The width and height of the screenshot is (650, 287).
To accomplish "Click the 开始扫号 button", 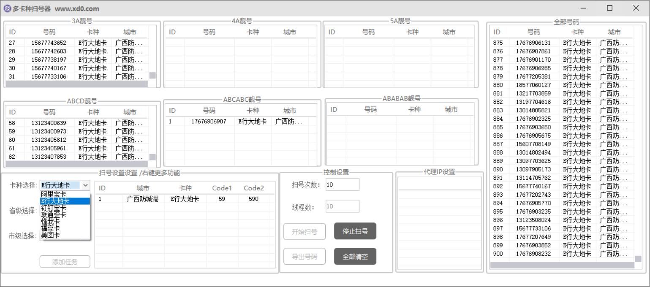I will (x=305, y=231).
